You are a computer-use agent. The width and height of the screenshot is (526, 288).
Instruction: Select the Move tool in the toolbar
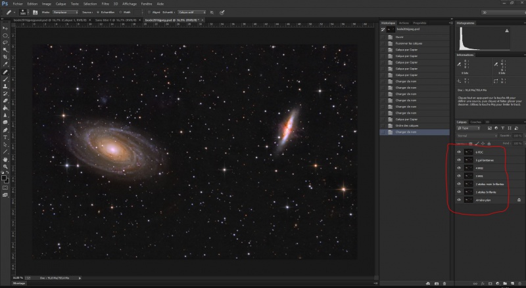tap(5, 28)
